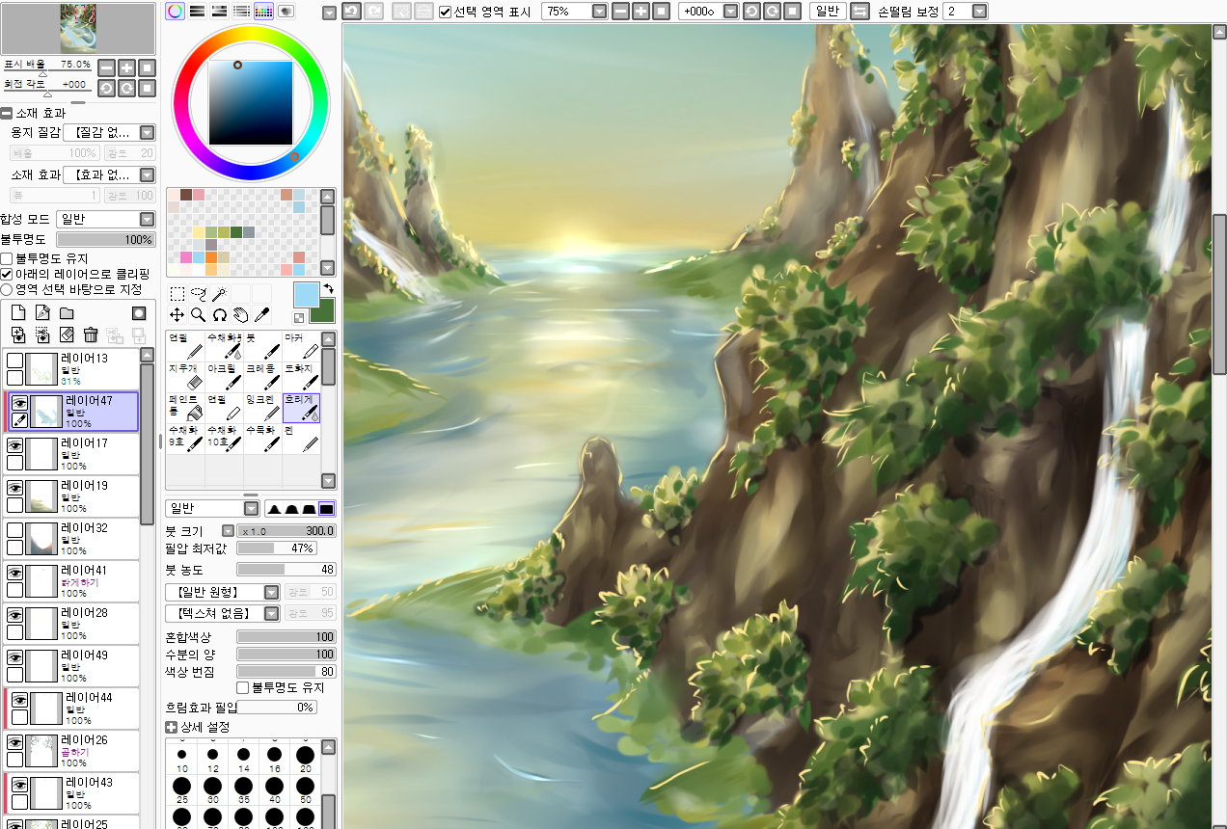Screen dimensions: 1227x829
Task: Click the delete layer trash icon
Action: pyautogui.click(x=91, y=334)
